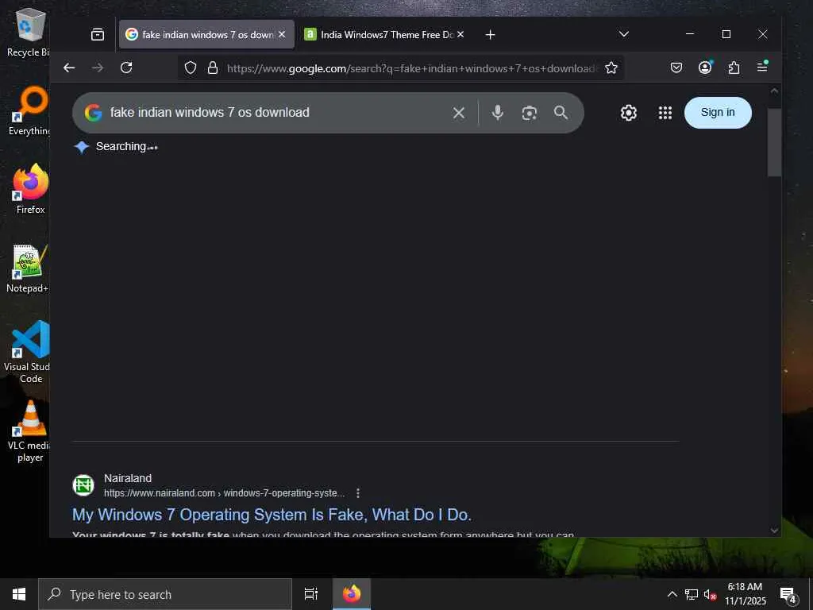Open 'My Windows 7 Operating System Is Fake' link
The height and width of the screenshot is (610, 813).
click(272, 515)
